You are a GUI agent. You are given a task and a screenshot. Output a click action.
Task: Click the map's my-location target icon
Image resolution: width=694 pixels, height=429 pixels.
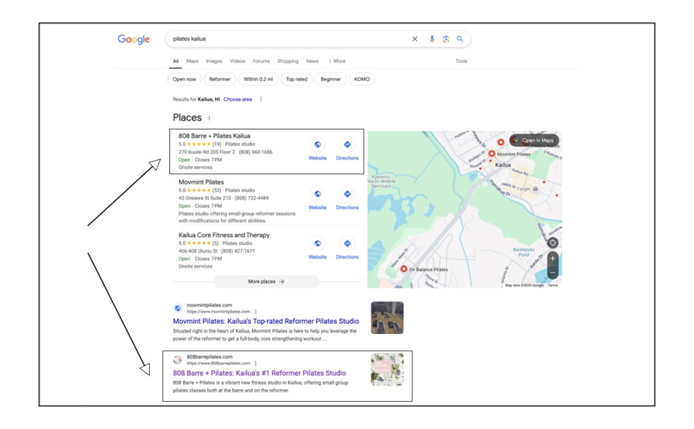click(x=552, y=243)
